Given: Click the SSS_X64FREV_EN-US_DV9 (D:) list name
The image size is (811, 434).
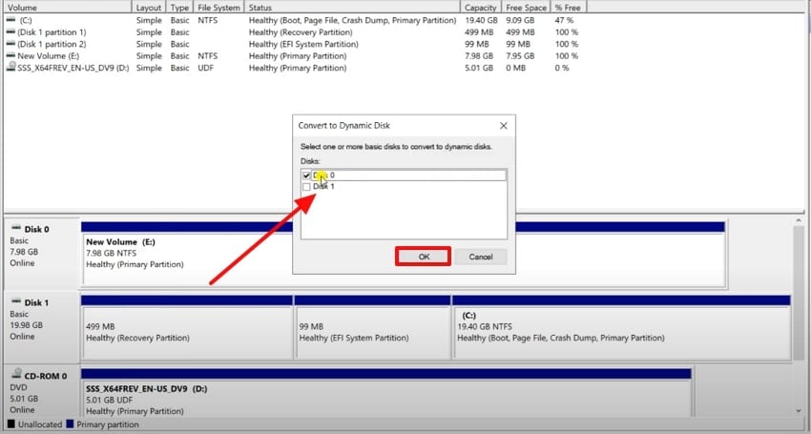Looking at the screenshot, I should coord(73,68).
